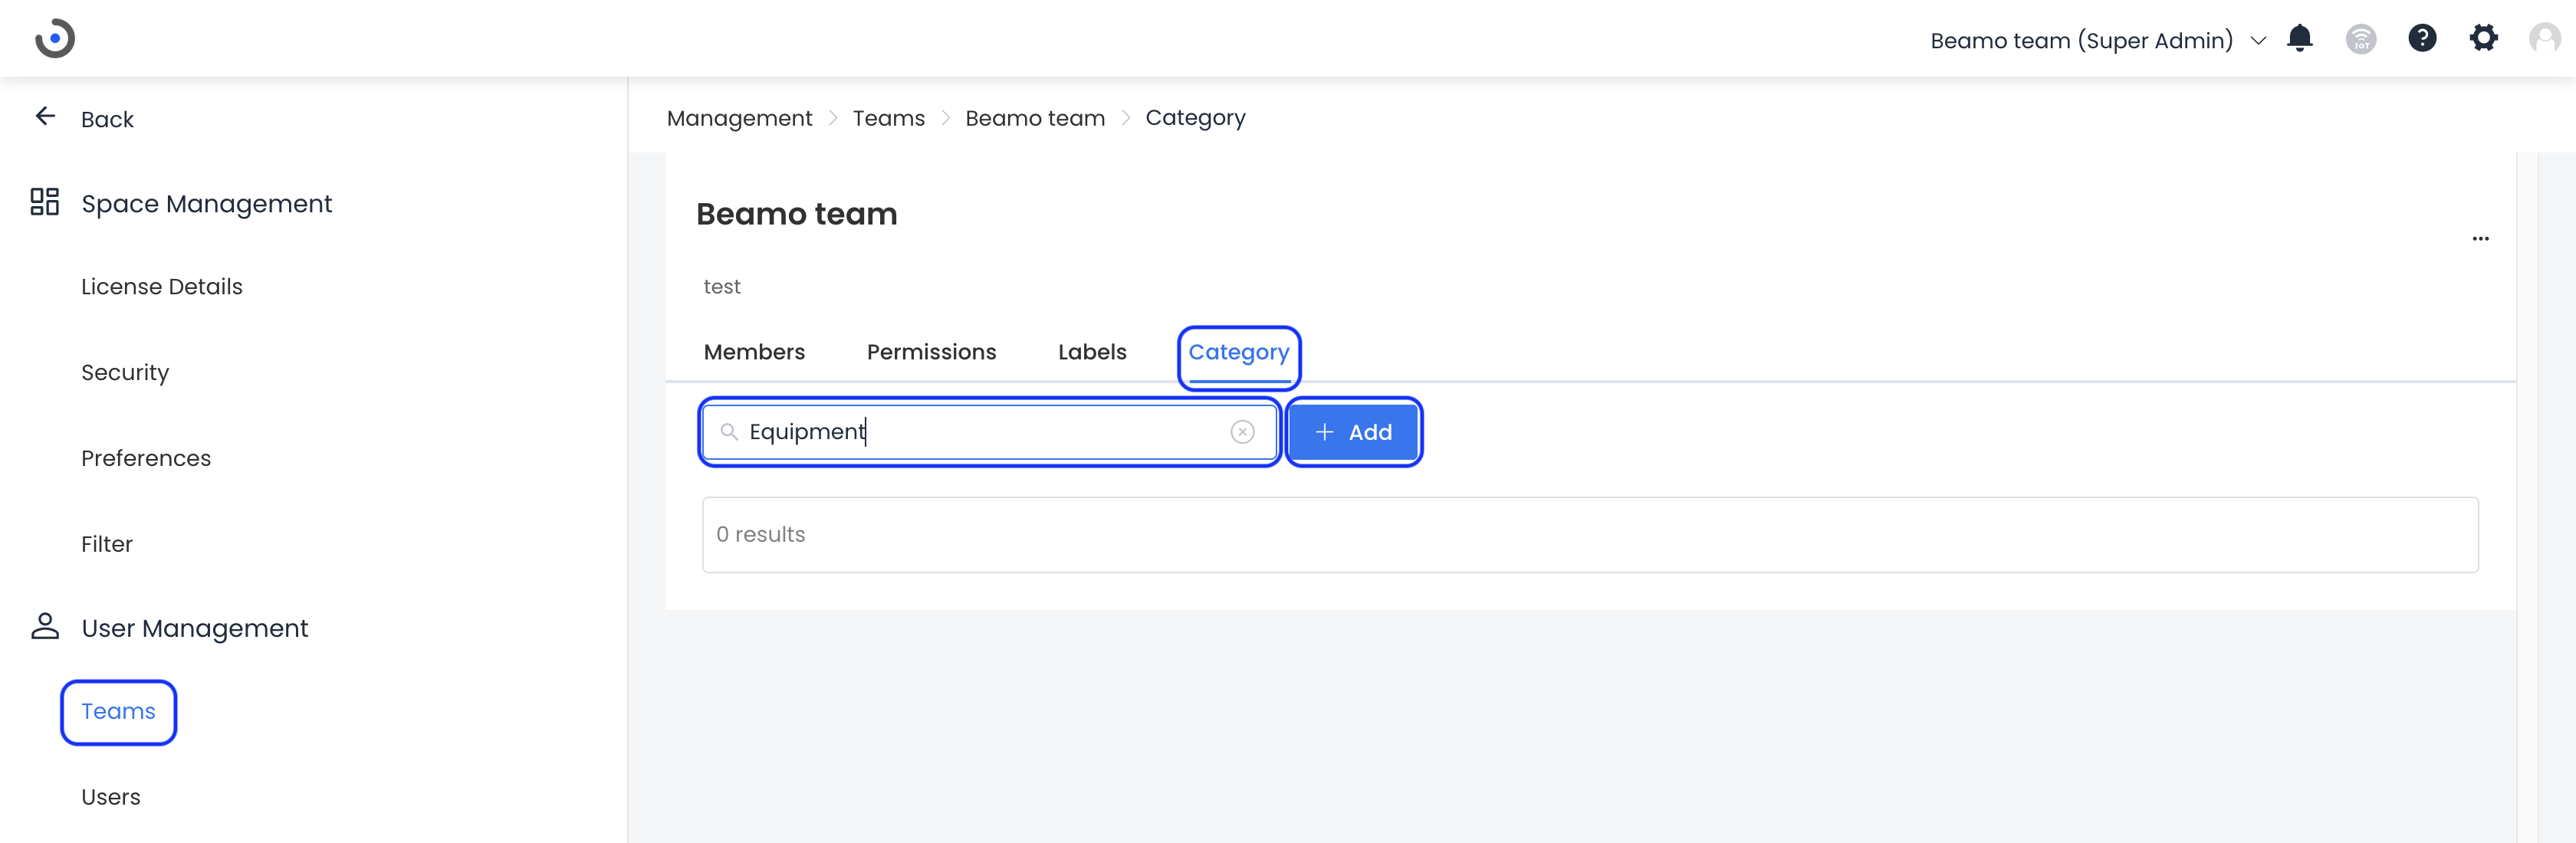Go Back using sidebar link
Image resolution: width=2576 pixels, height=843 pixels.
[x=107, y=119]
